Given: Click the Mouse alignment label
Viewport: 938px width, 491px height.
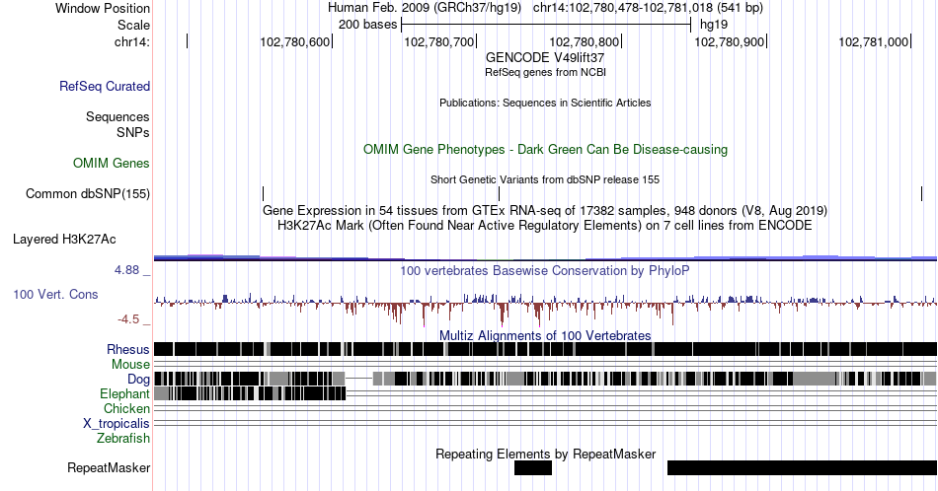Looking at the screenshot, I should pos(130,365).
